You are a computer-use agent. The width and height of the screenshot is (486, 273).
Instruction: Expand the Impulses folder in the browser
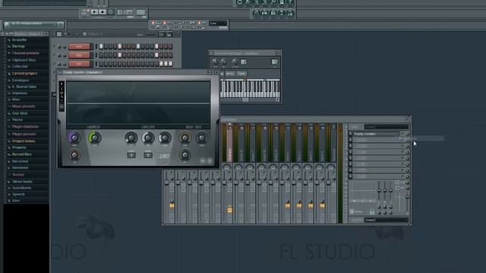coord(20,93)
